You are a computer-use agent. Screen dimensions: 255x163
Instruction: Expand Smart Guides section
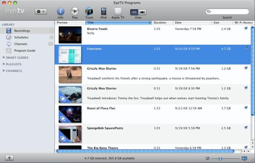point(4,57)
